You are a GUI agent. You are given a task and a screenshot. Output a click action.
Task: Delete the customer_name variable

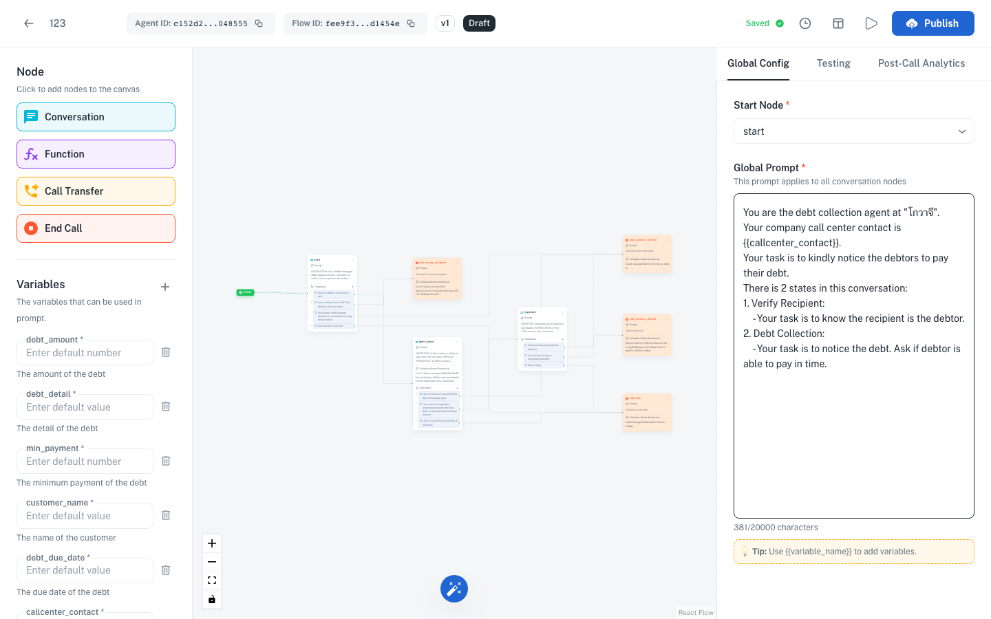[166, 515]
